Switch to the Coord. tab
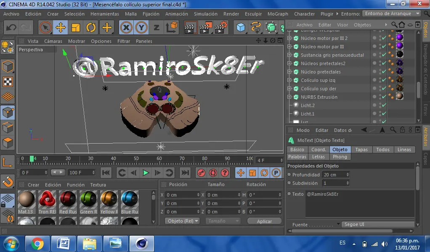The width and height of the screenshot is (430, 252). pyautogui.click(x=319, y=150)
